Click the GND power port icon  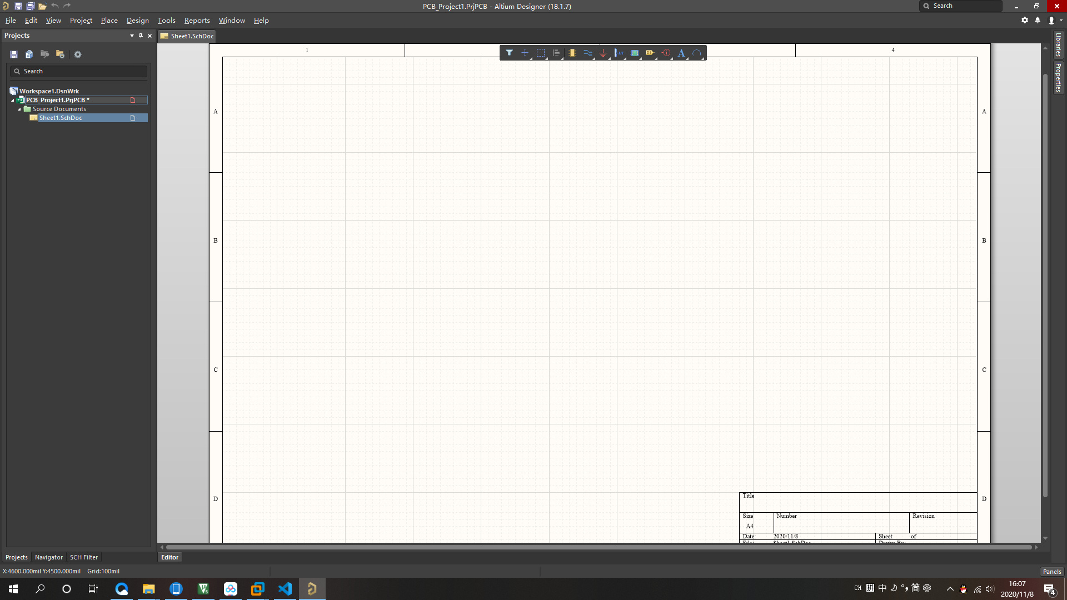click(x=603, y=53)
